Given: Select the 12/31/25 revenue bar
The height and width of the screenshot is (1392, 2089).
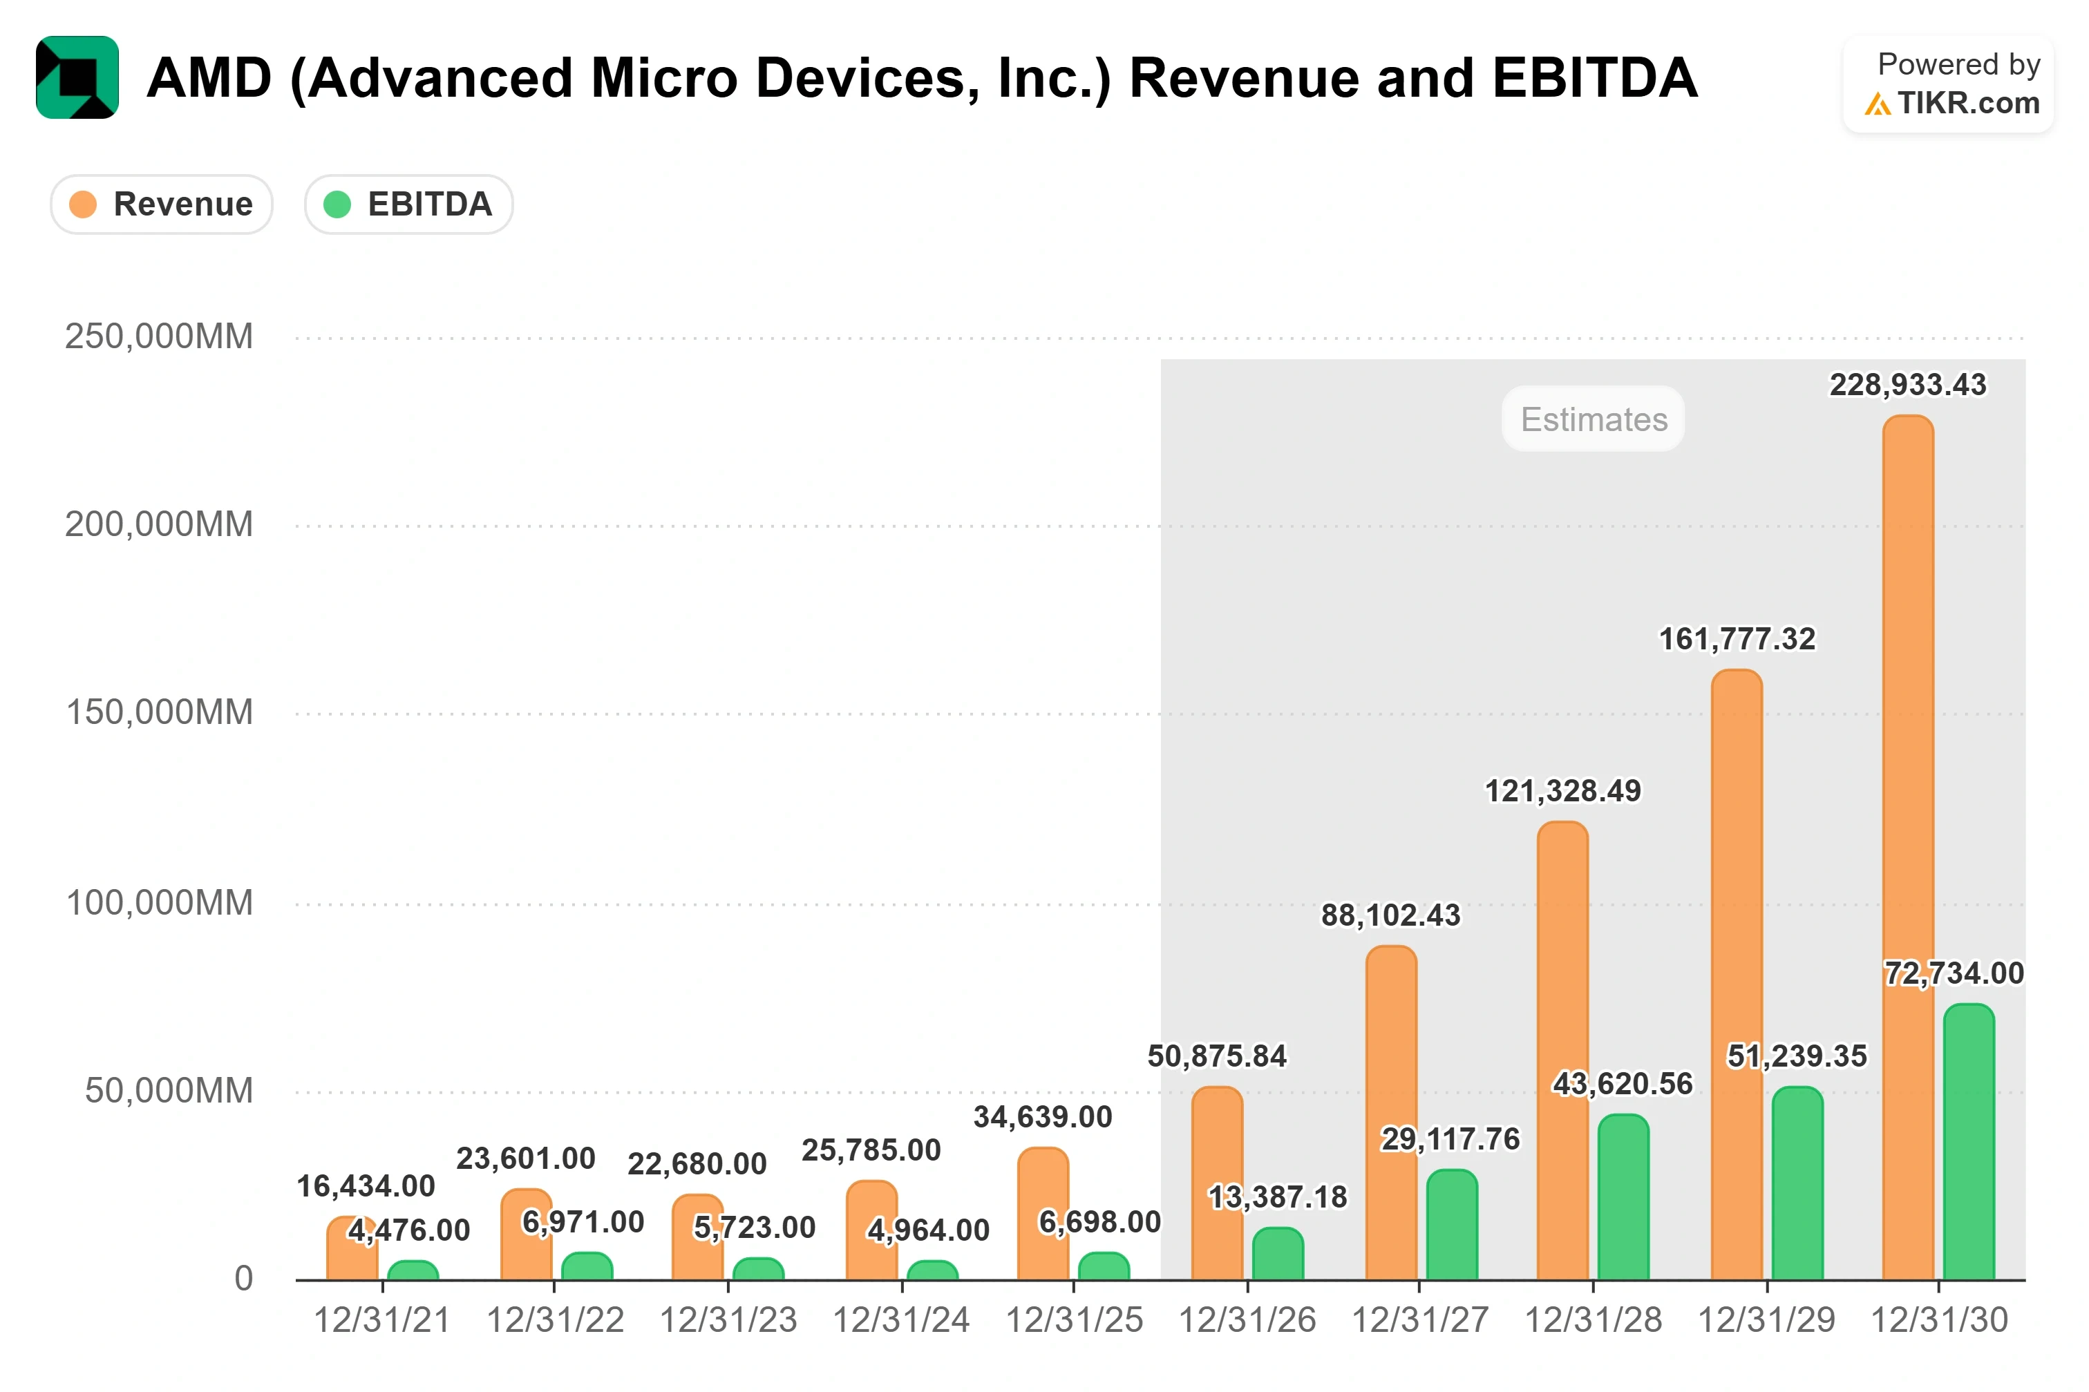Looking at the screenshot, I should (1042, 1214).
